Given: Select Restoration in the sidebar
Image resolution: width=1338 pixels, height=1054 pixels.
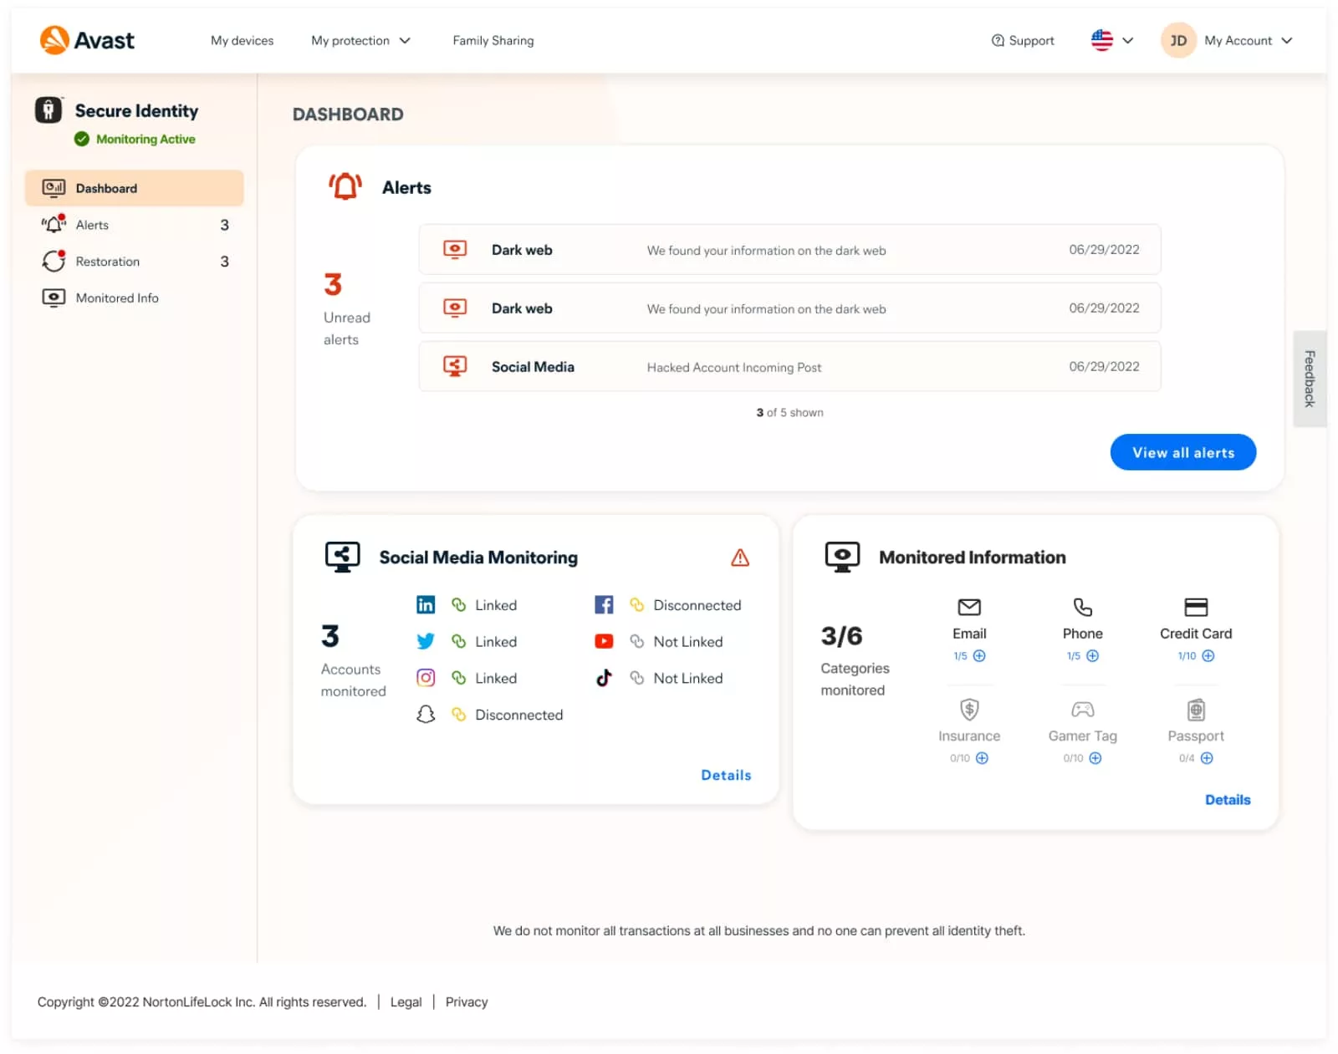Looking at the screenshot, I should (x=108, y=262).
